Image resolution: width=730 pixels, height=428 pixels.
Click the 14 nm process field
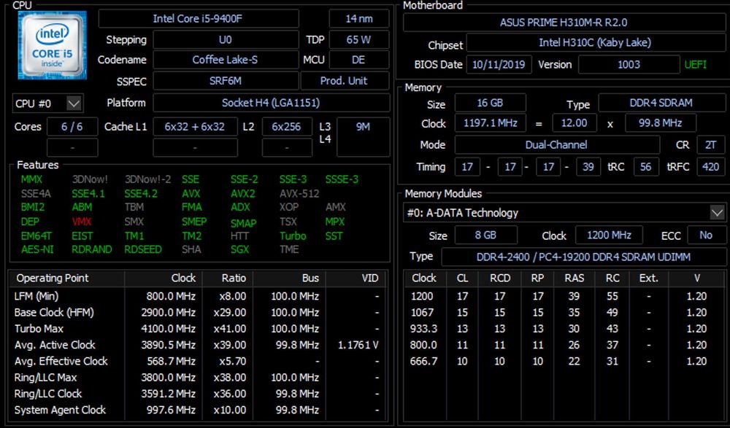tap(359, 19)
